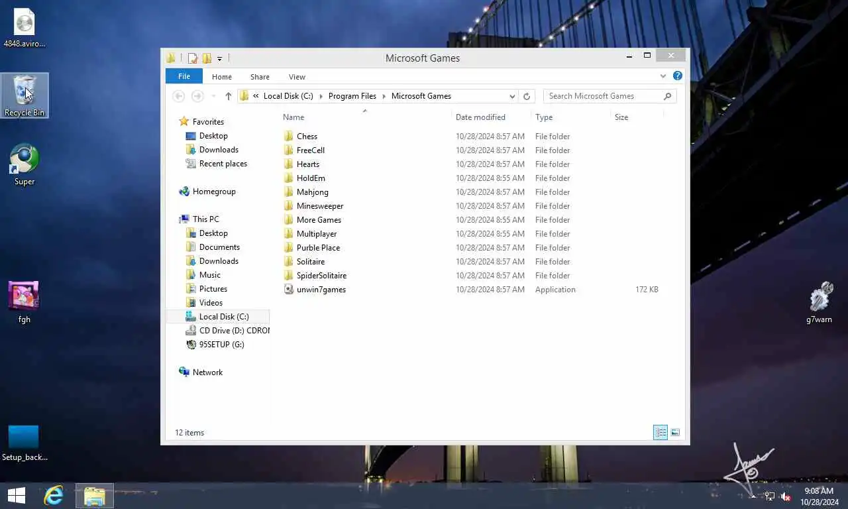
Task: Open Pictures under This PC
Action: pos(207,289)
